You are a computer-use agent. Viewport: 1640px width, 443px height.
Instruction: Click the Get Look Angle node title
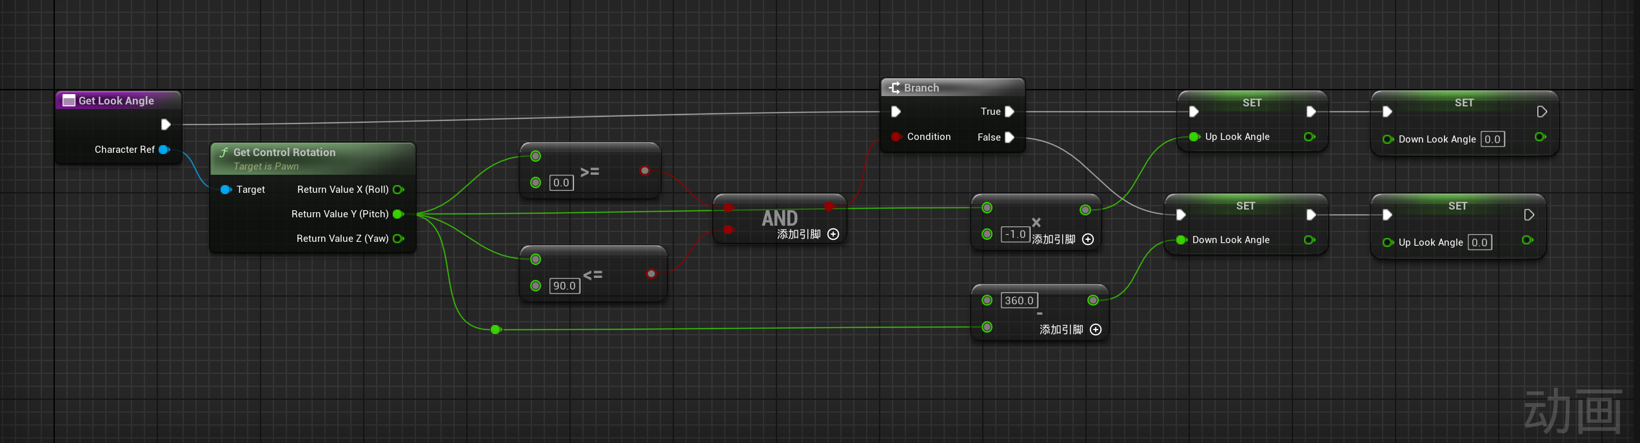pos(116,101)
